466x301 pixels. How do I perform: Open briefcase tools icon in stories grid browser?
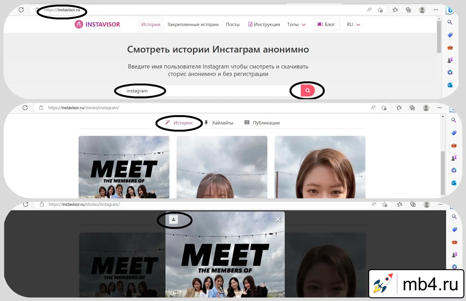pyautogui.click(x=454, y=145)
